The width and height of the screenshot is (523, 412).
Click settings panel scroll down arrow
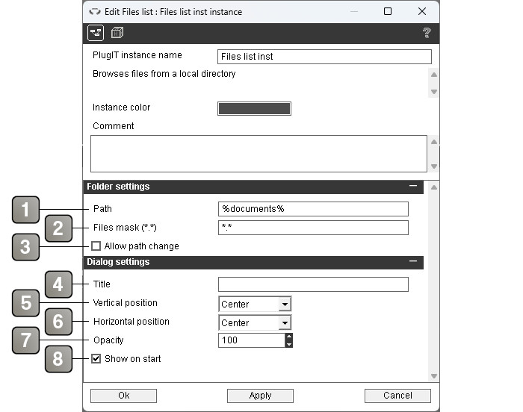[434, 376]
